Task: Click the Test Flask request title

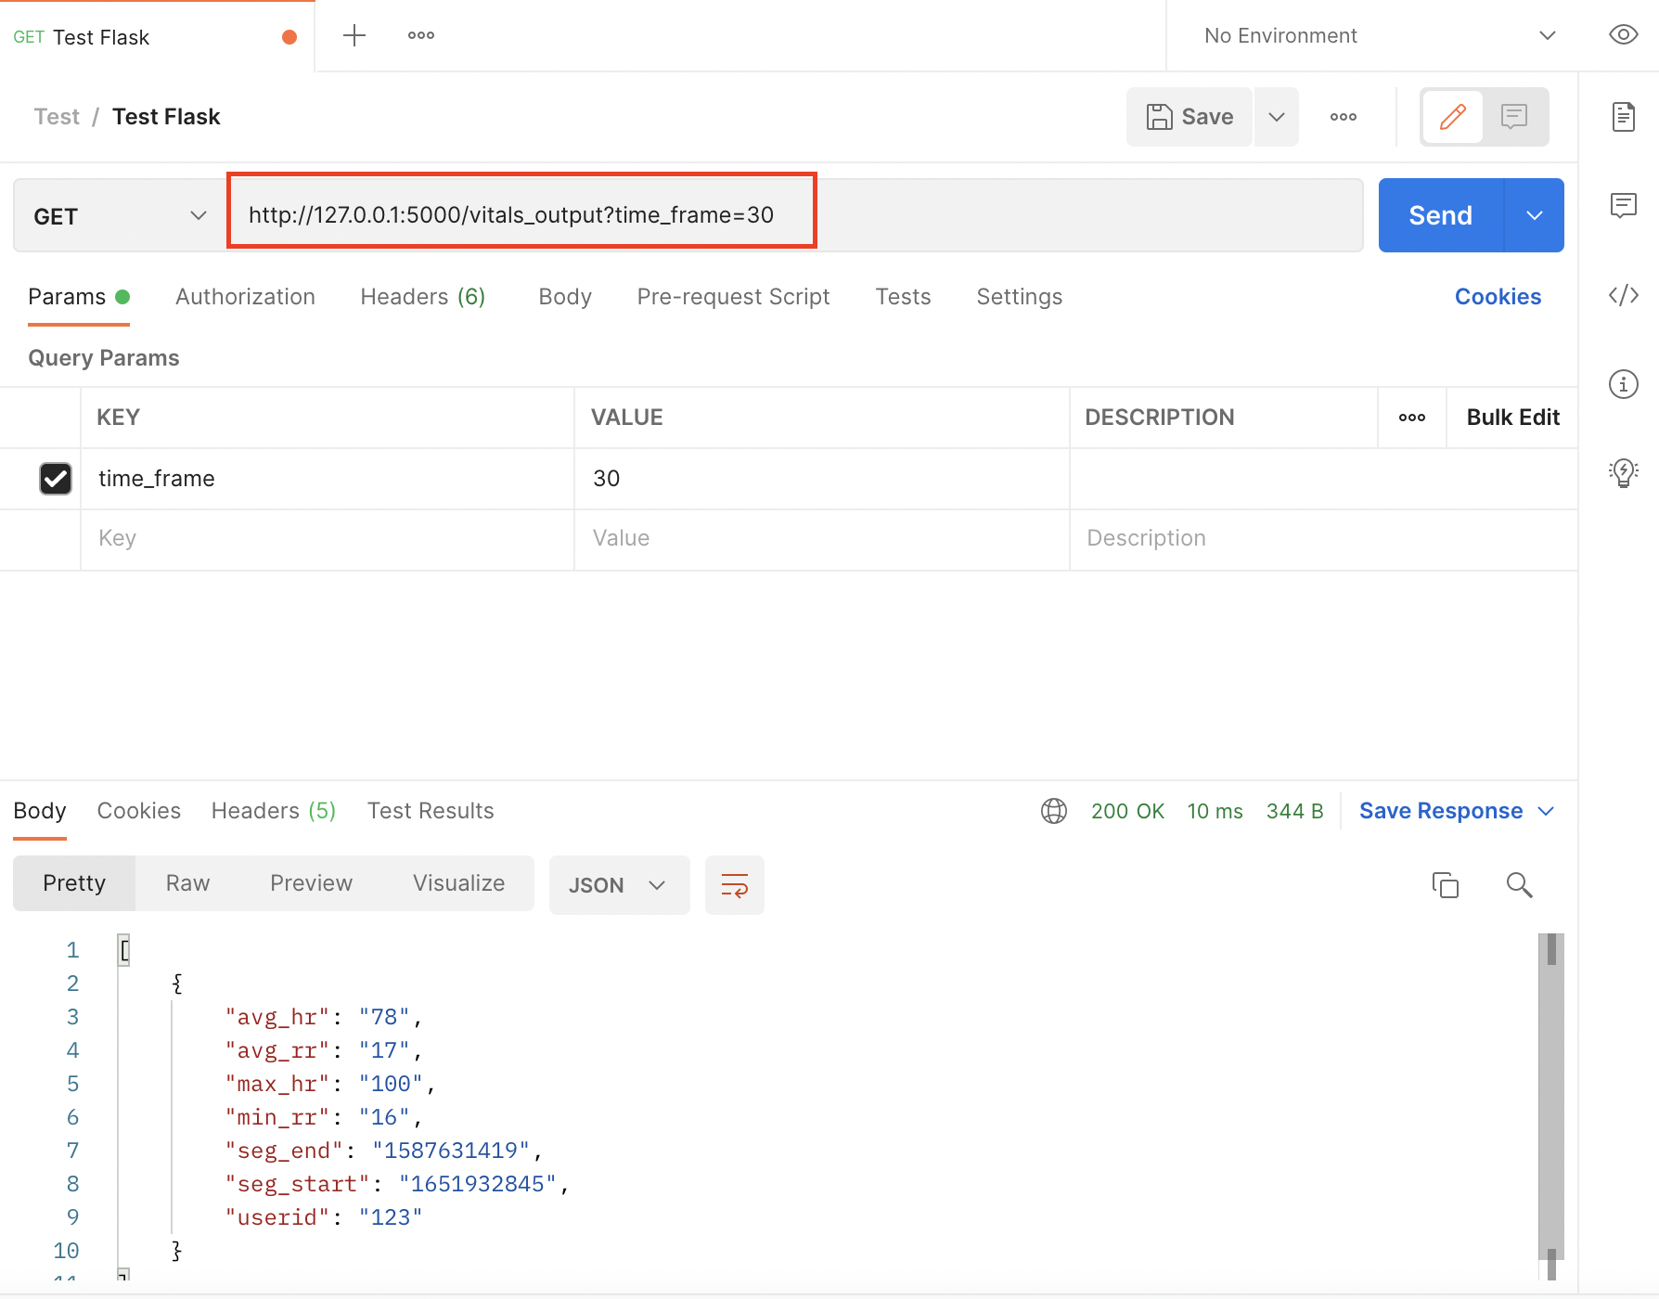Action: pyautogui.click(x=166, y=117)
